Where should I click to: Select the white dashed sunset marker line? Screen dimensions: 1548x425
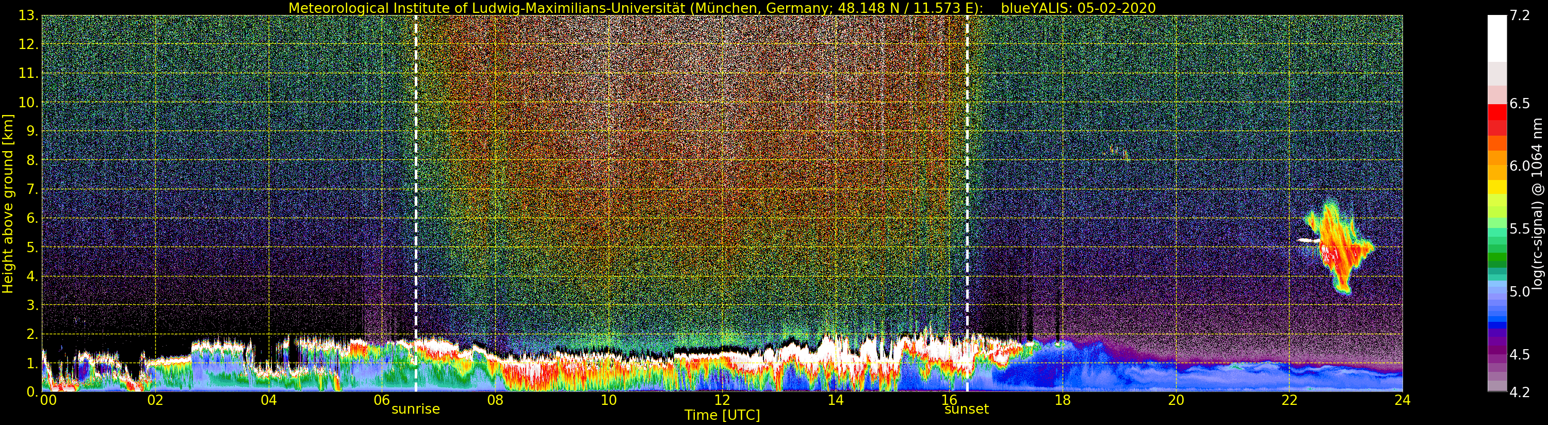[967, 203]
